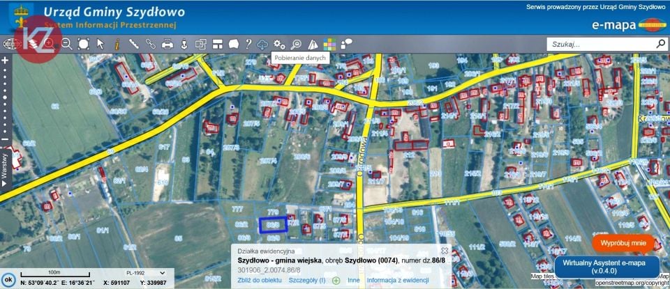Activate the full extent view tool
The width and height of the screenshot is (670, 289).
click(83, 43)
